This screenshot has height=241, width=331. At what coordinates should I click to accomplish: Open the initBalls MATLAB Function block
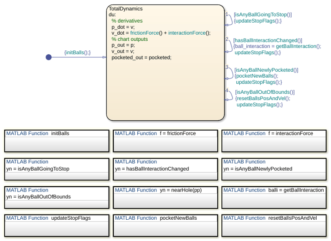tap(57, 141)
